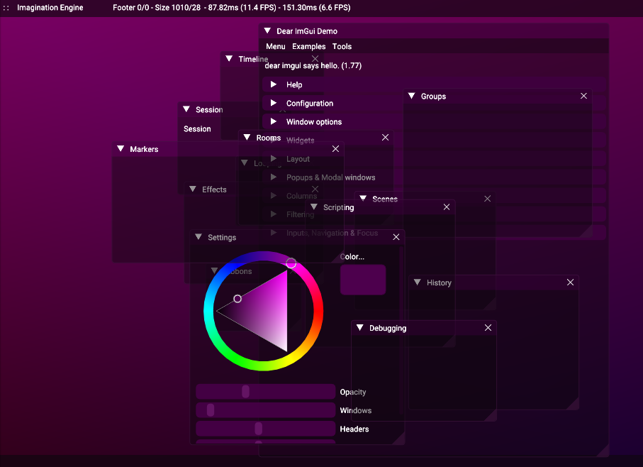Image resolution: width=643 pixels, height=467 pixels.
Task: Collapse the Settings window
Action: 199,237
